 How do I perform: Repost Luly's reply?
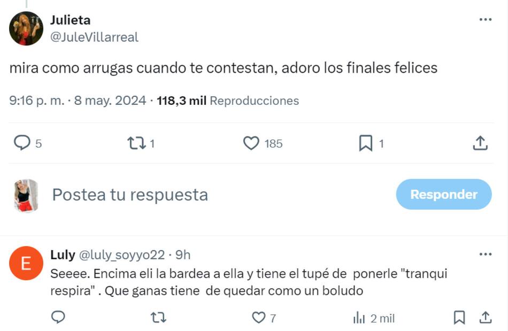coord(158,318)
